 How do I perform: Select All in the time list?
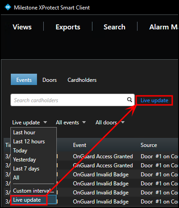click(33, 178)
